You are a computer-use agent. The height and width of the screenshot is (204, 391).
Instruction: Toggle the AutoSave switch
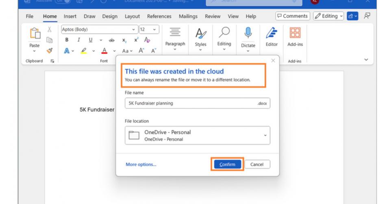click(x=63, y=1)
